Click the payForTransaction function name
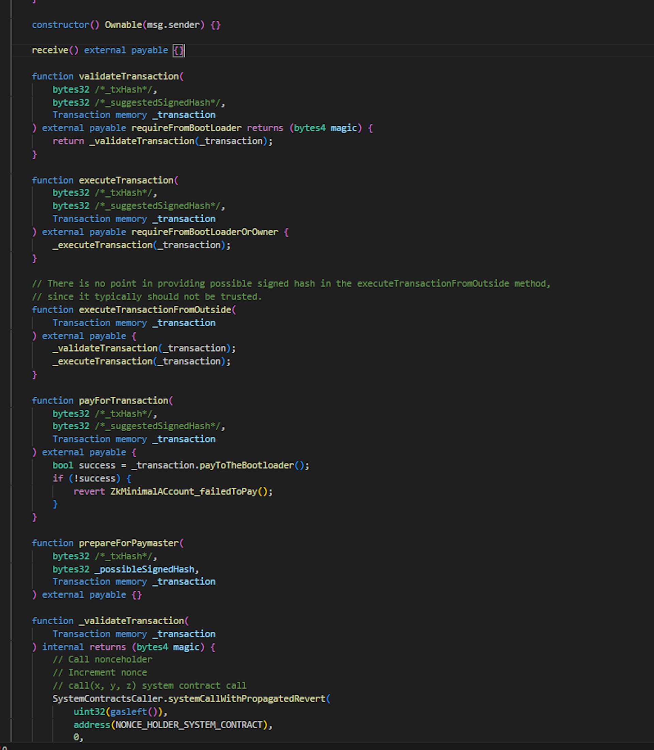This screenshot has height=750, width=654. [x=123, y=401]
